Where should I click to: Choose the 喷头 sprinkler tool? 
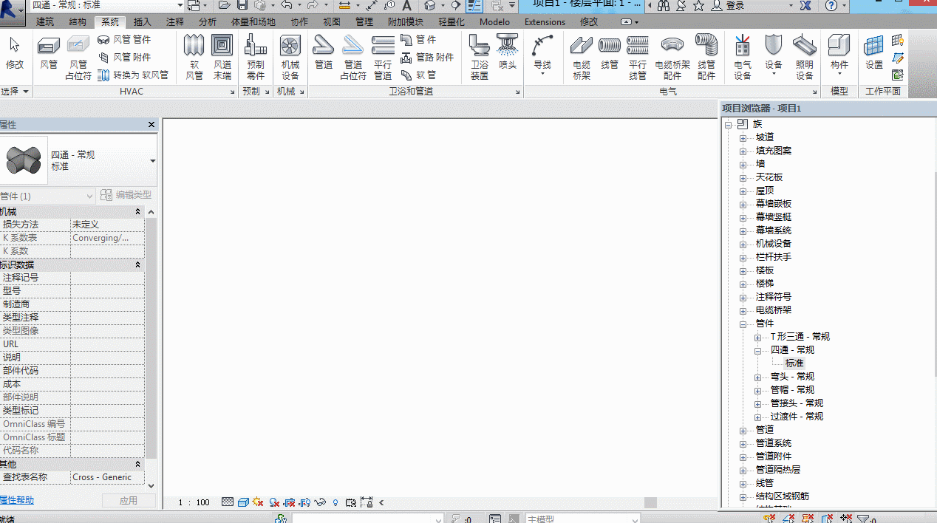508,53
